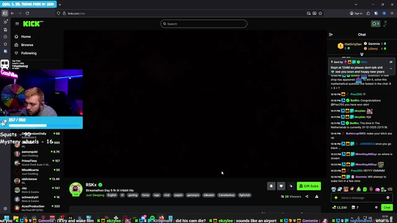Select the fightclub tag

coord(244,195)
